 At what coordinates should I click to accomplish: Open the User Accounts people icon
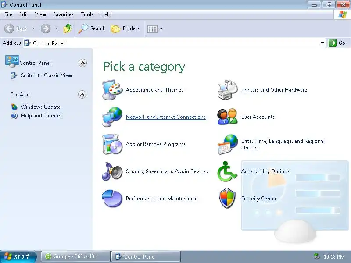point(227,117)
